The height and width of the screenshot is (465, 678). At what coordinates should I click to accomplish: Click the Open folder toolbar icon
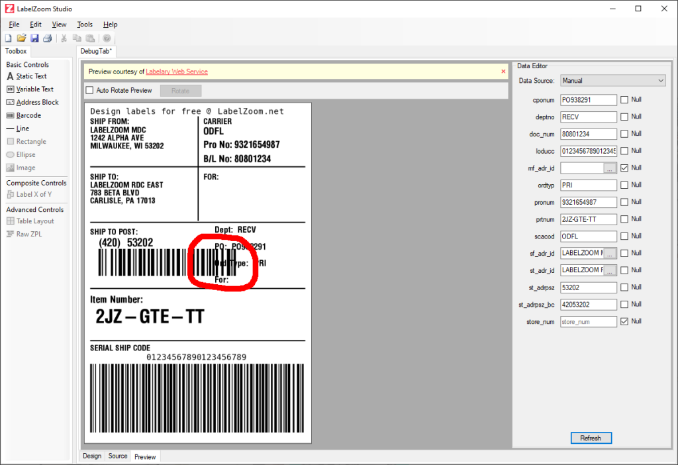coord(21,38)
